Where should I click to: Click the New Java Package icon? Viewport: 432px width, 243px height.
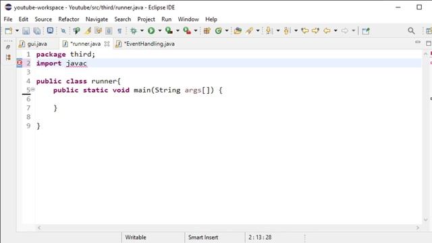[207, 31]
